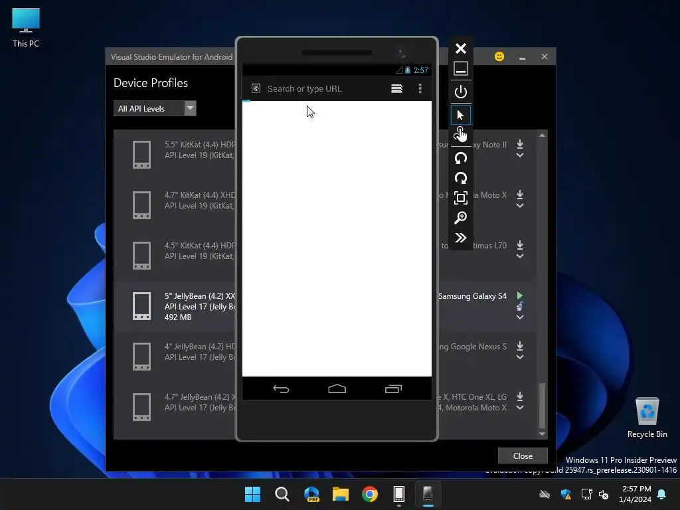Uninstall the Galaxy S4 profile trash icon
This screenshot has width=680, height=510.
point(519,306)
